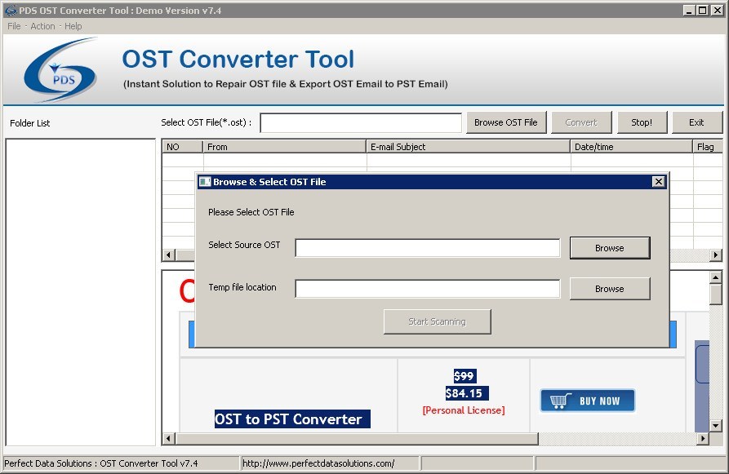Browse for the source OST file

610,248
